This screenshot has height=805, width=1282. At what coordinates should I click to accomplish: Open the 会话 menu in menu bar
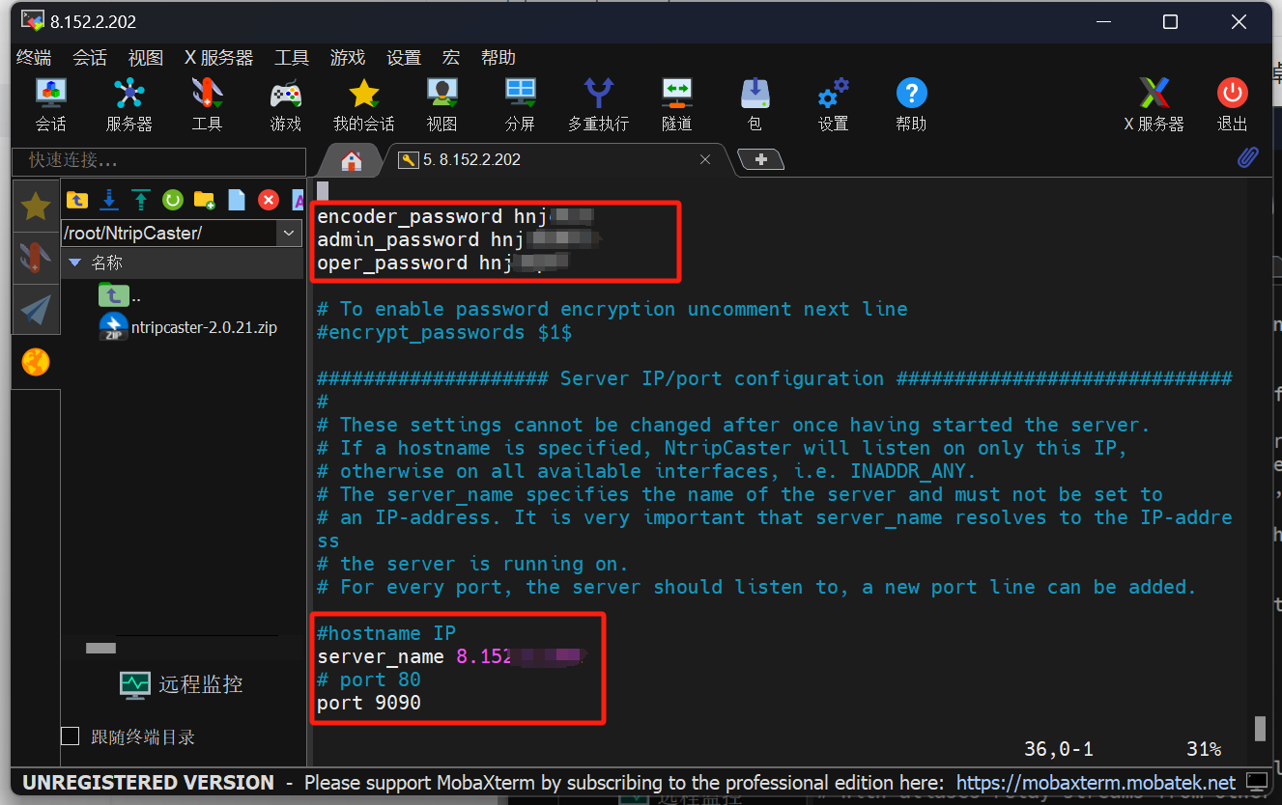pyautogui.click(x=90, y=58)
